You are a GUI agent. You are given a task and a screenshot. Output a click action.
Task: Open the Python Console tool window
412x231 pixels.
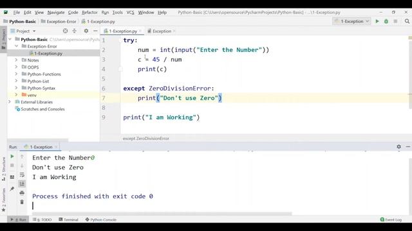coord(101,219)
